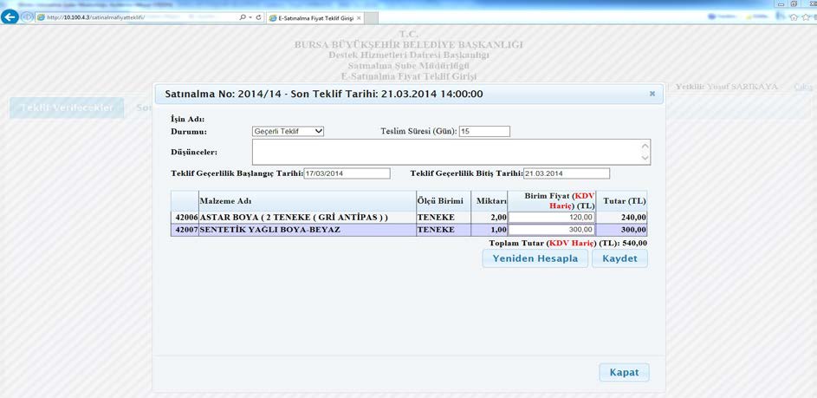Click the Kapat button
Screen dimensions: 817x398
(624, 372)
